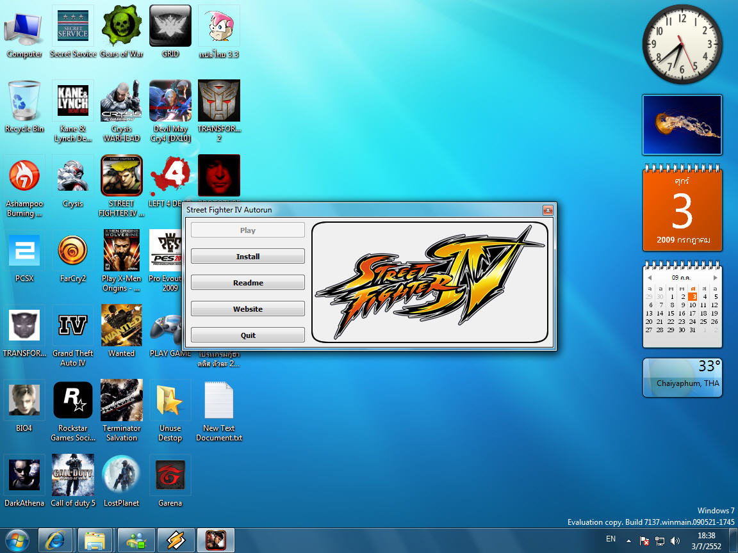The height and width of the screenshot is (553, 738).
Task: Open Windows Live Messenger taskbar icon
Action: point(136,540)
